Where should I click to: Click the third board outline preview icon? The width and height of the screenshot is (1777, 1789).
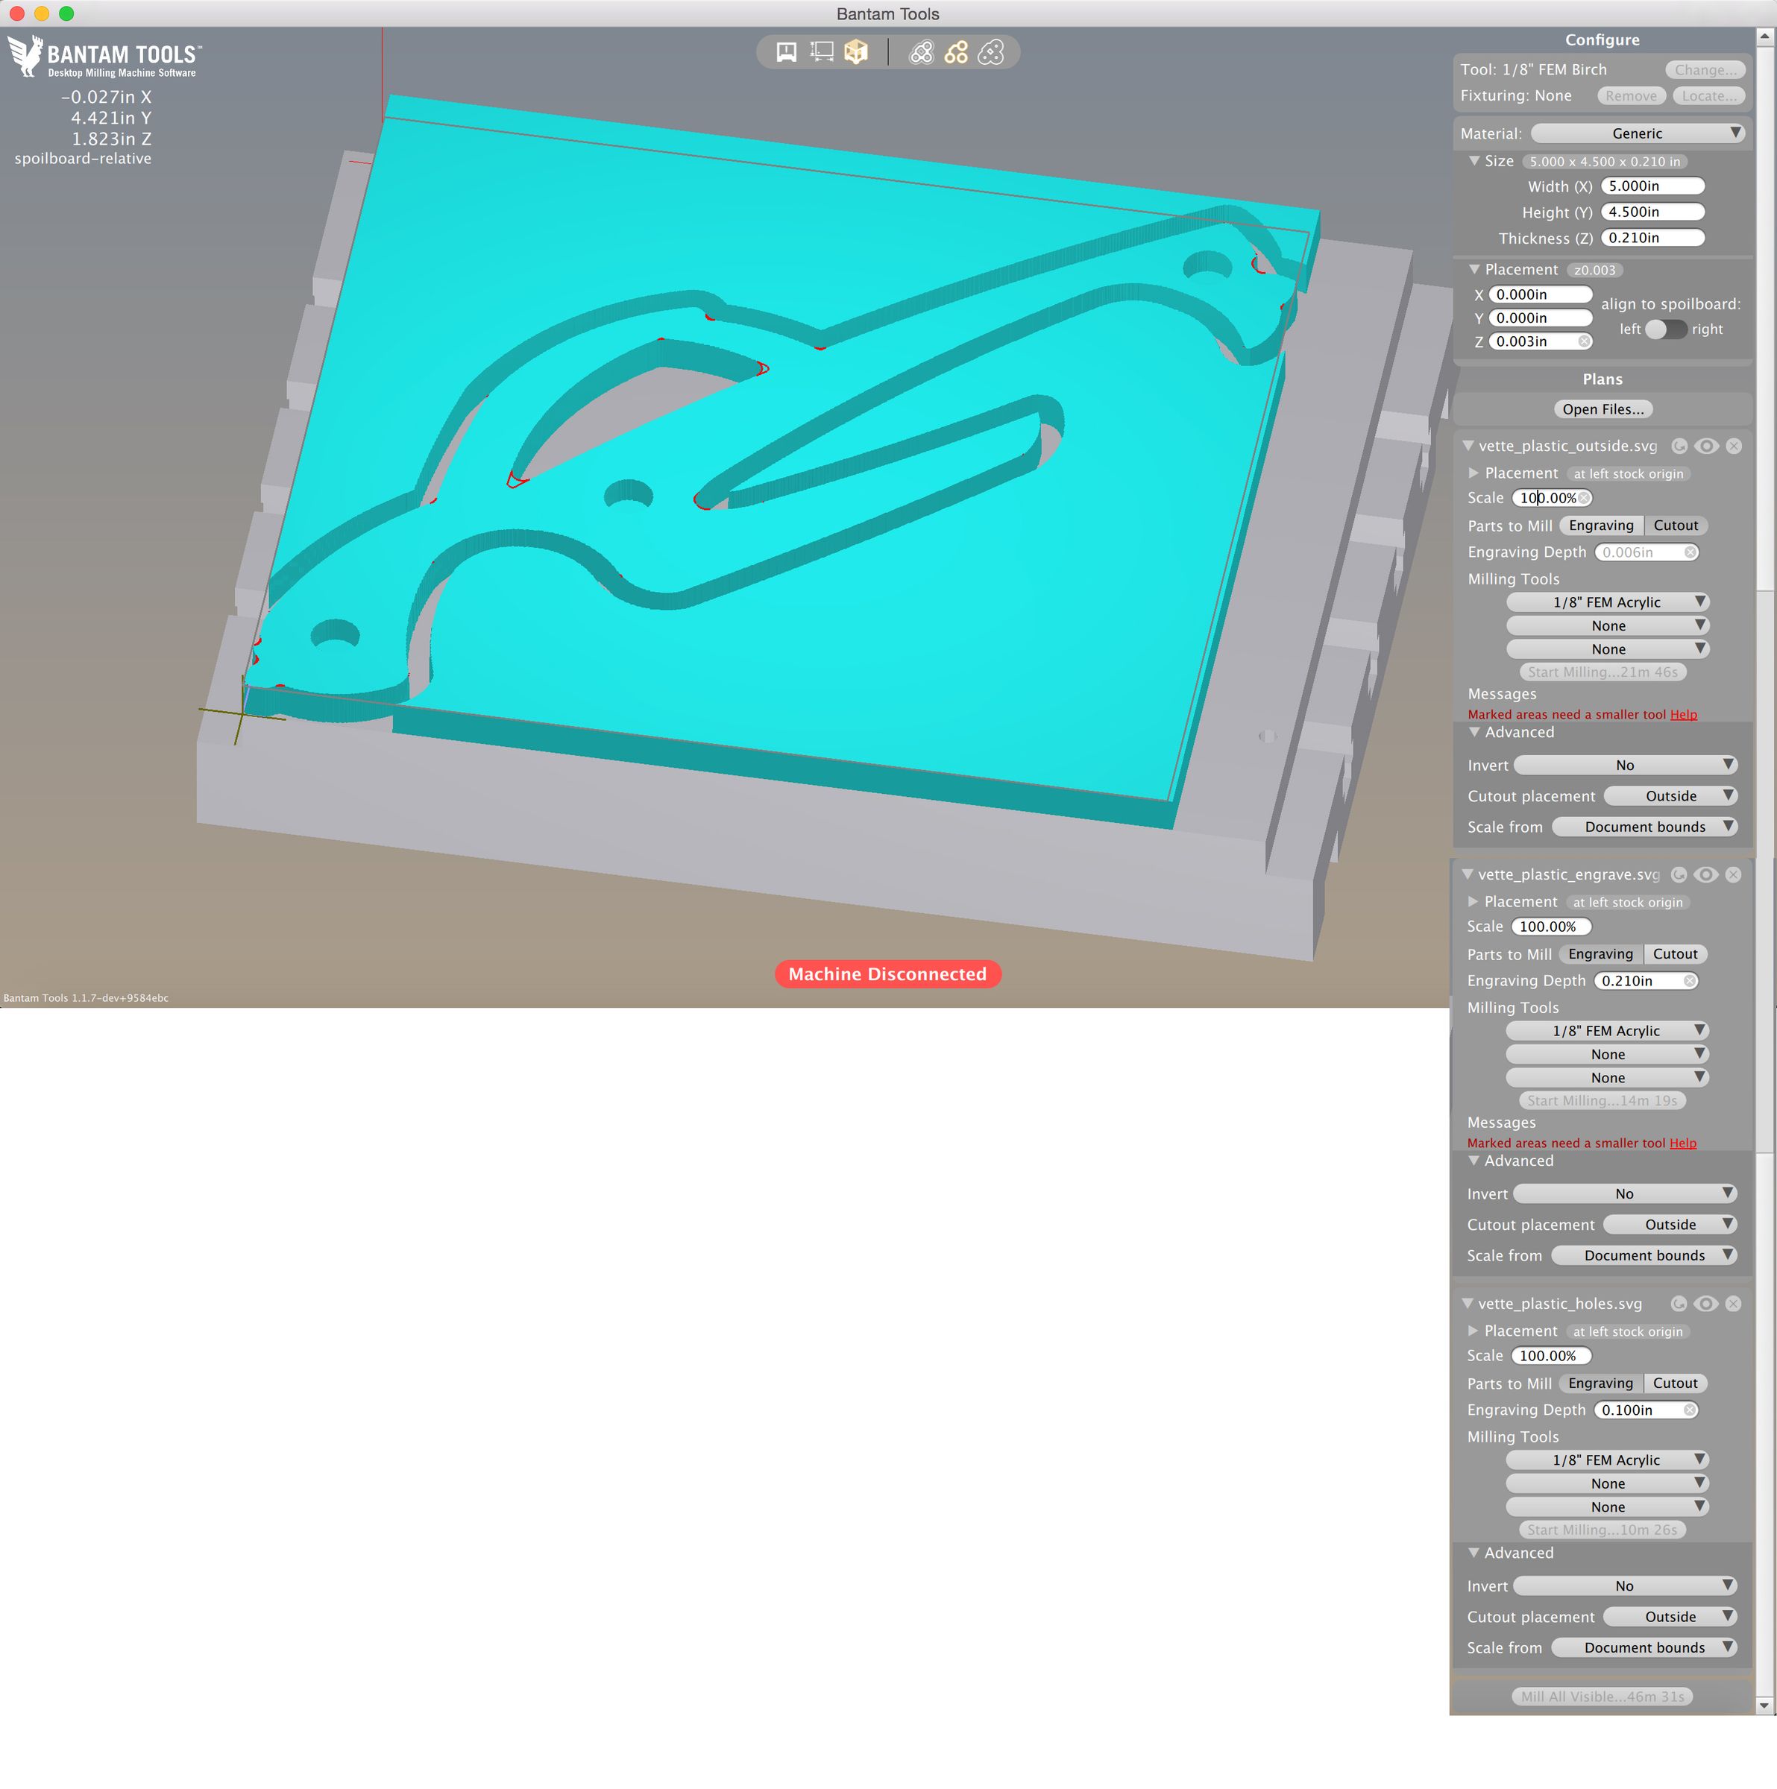tap(991, 52)
